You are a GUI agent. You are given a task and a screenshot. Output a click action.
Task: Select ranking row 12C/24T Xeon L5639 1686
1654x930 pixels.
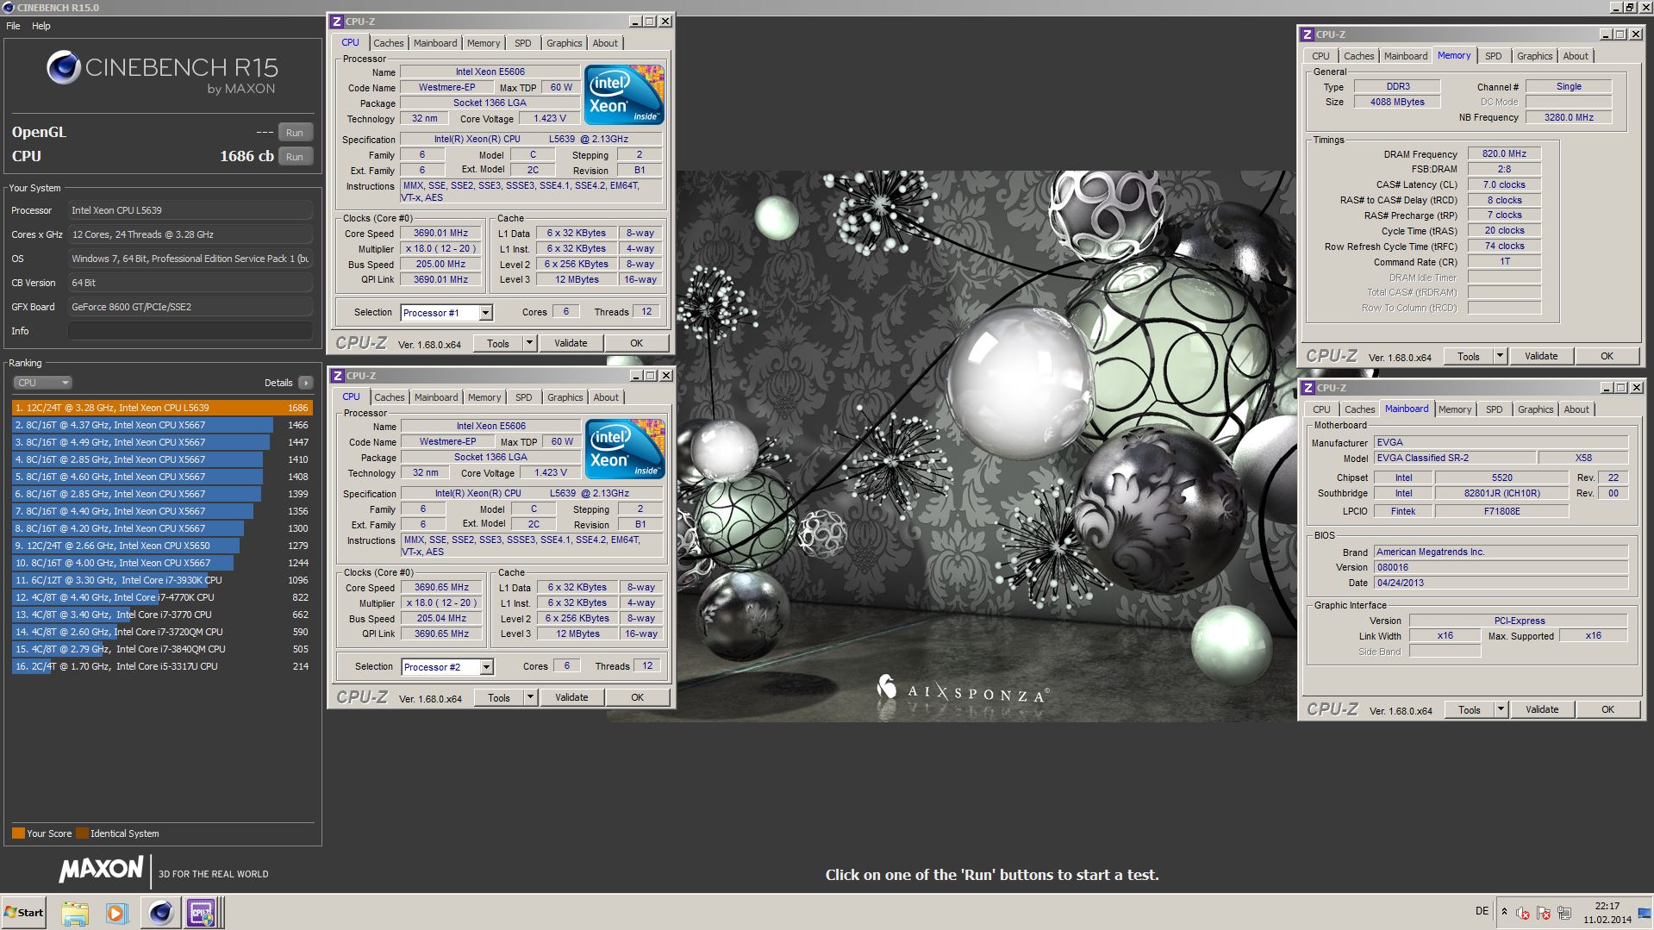pos(162,408)
